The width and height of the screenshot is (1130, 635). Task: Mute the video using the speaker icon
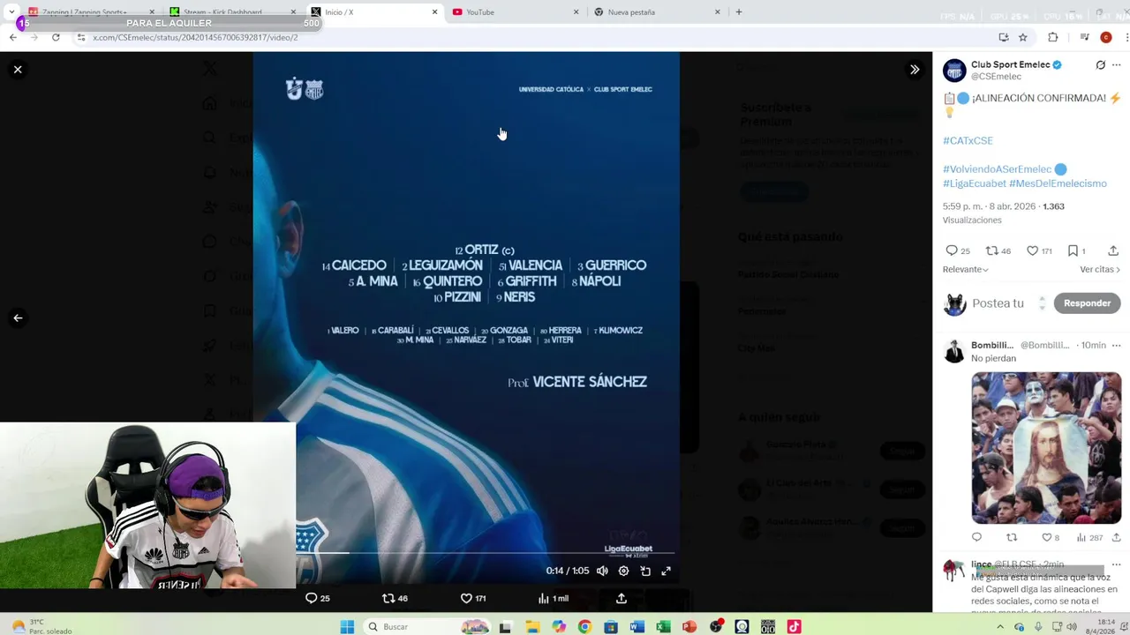[602, 571]
